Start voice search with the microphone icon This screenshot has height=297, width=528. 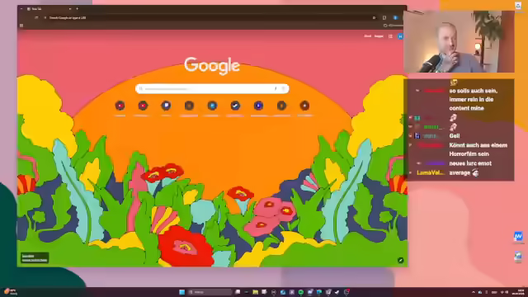click(x=276, y=88)
